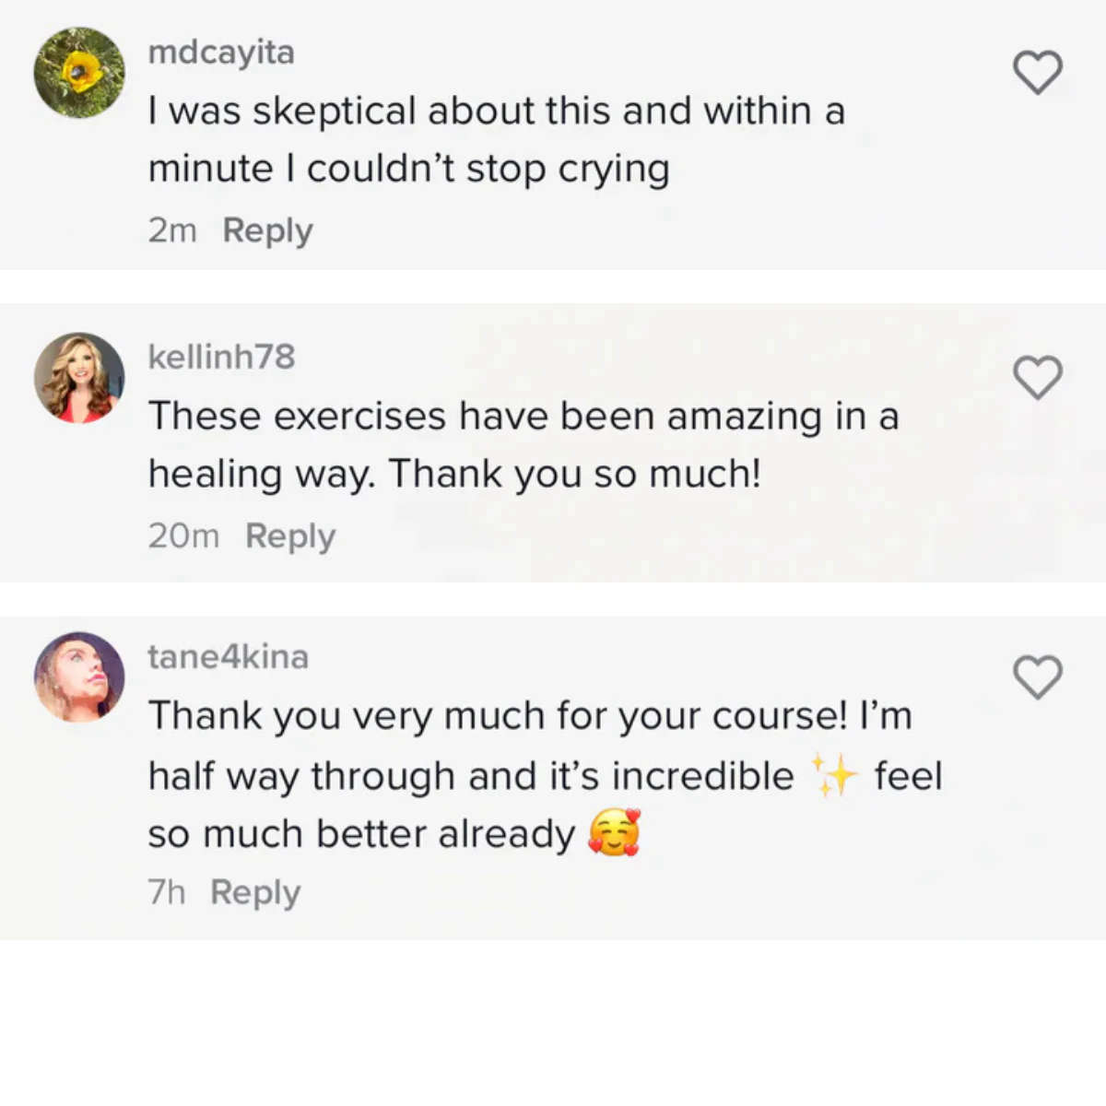This screenshot has height=1106, width=1106.
Task: Tap the "Thank you very much" comment text
Action: tap(530, 716)
